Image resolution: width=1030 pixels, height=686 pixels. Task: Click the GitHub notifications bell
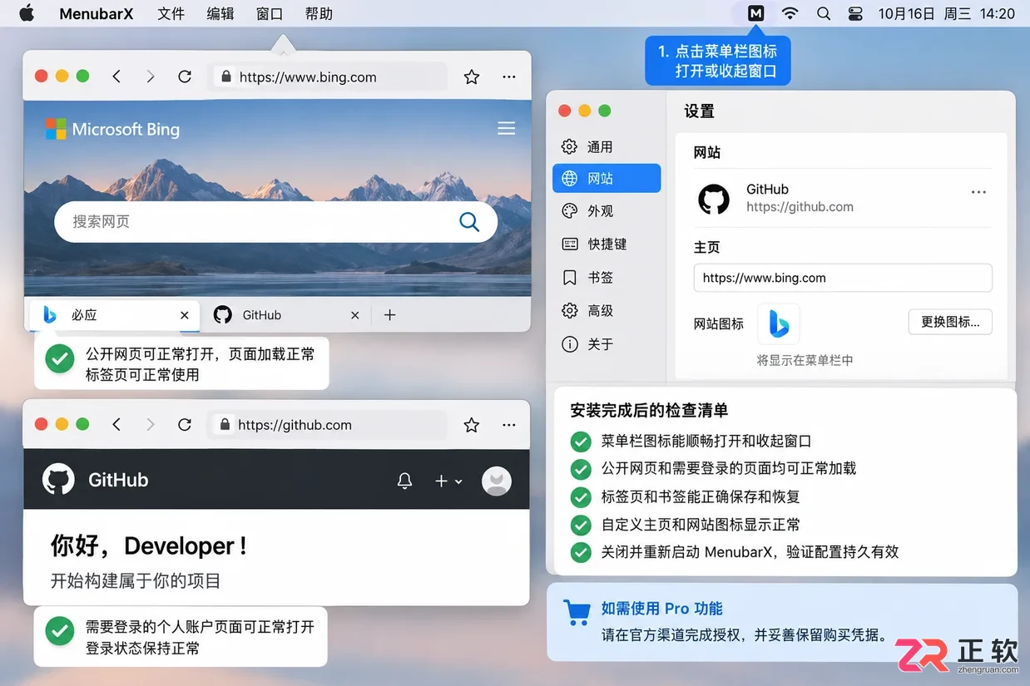click(404, 481)
